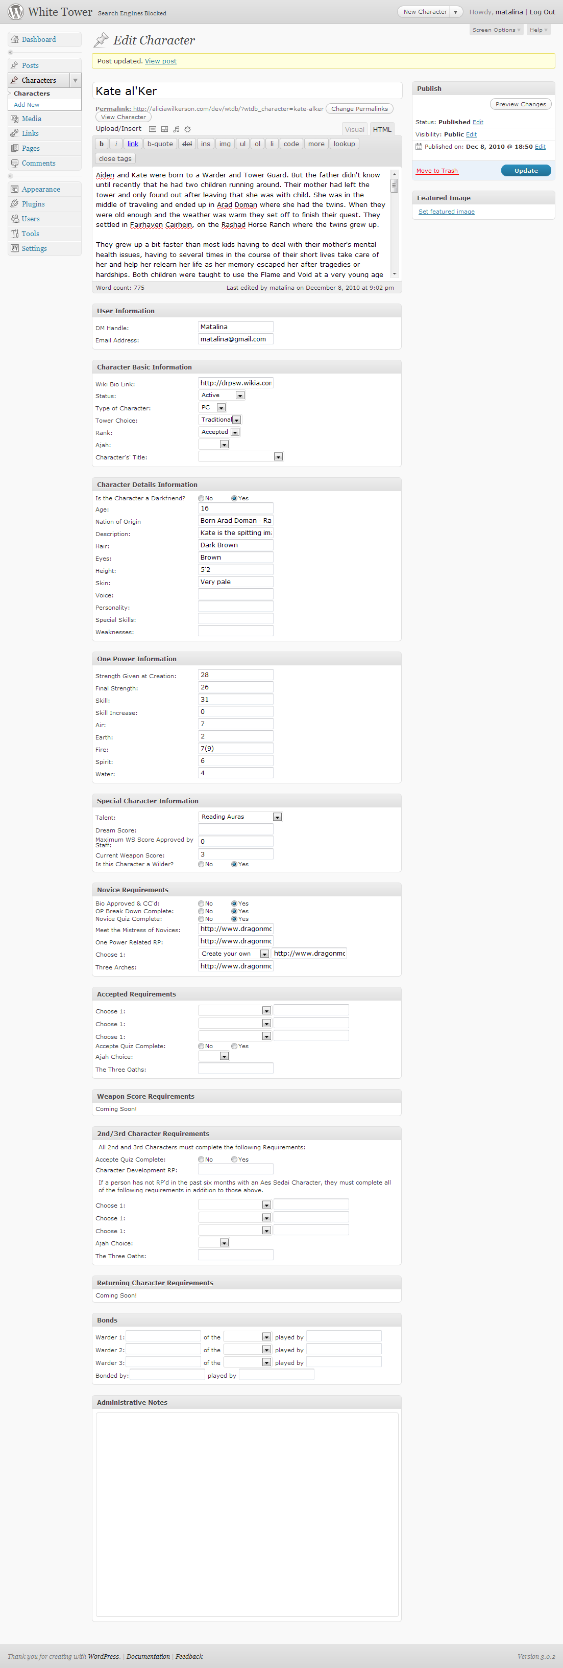
Task: Click the Plugins plug icon
Action: point(14,204)
